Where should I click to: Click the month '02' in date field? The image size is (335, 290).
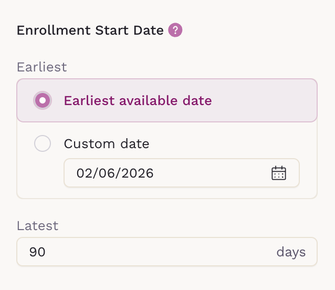pos(85,173)
